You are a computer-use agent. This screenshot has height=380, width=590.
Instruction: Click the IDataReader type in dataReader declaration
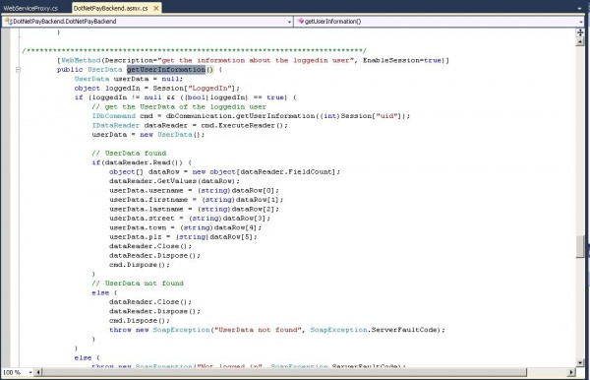(115, 125)
